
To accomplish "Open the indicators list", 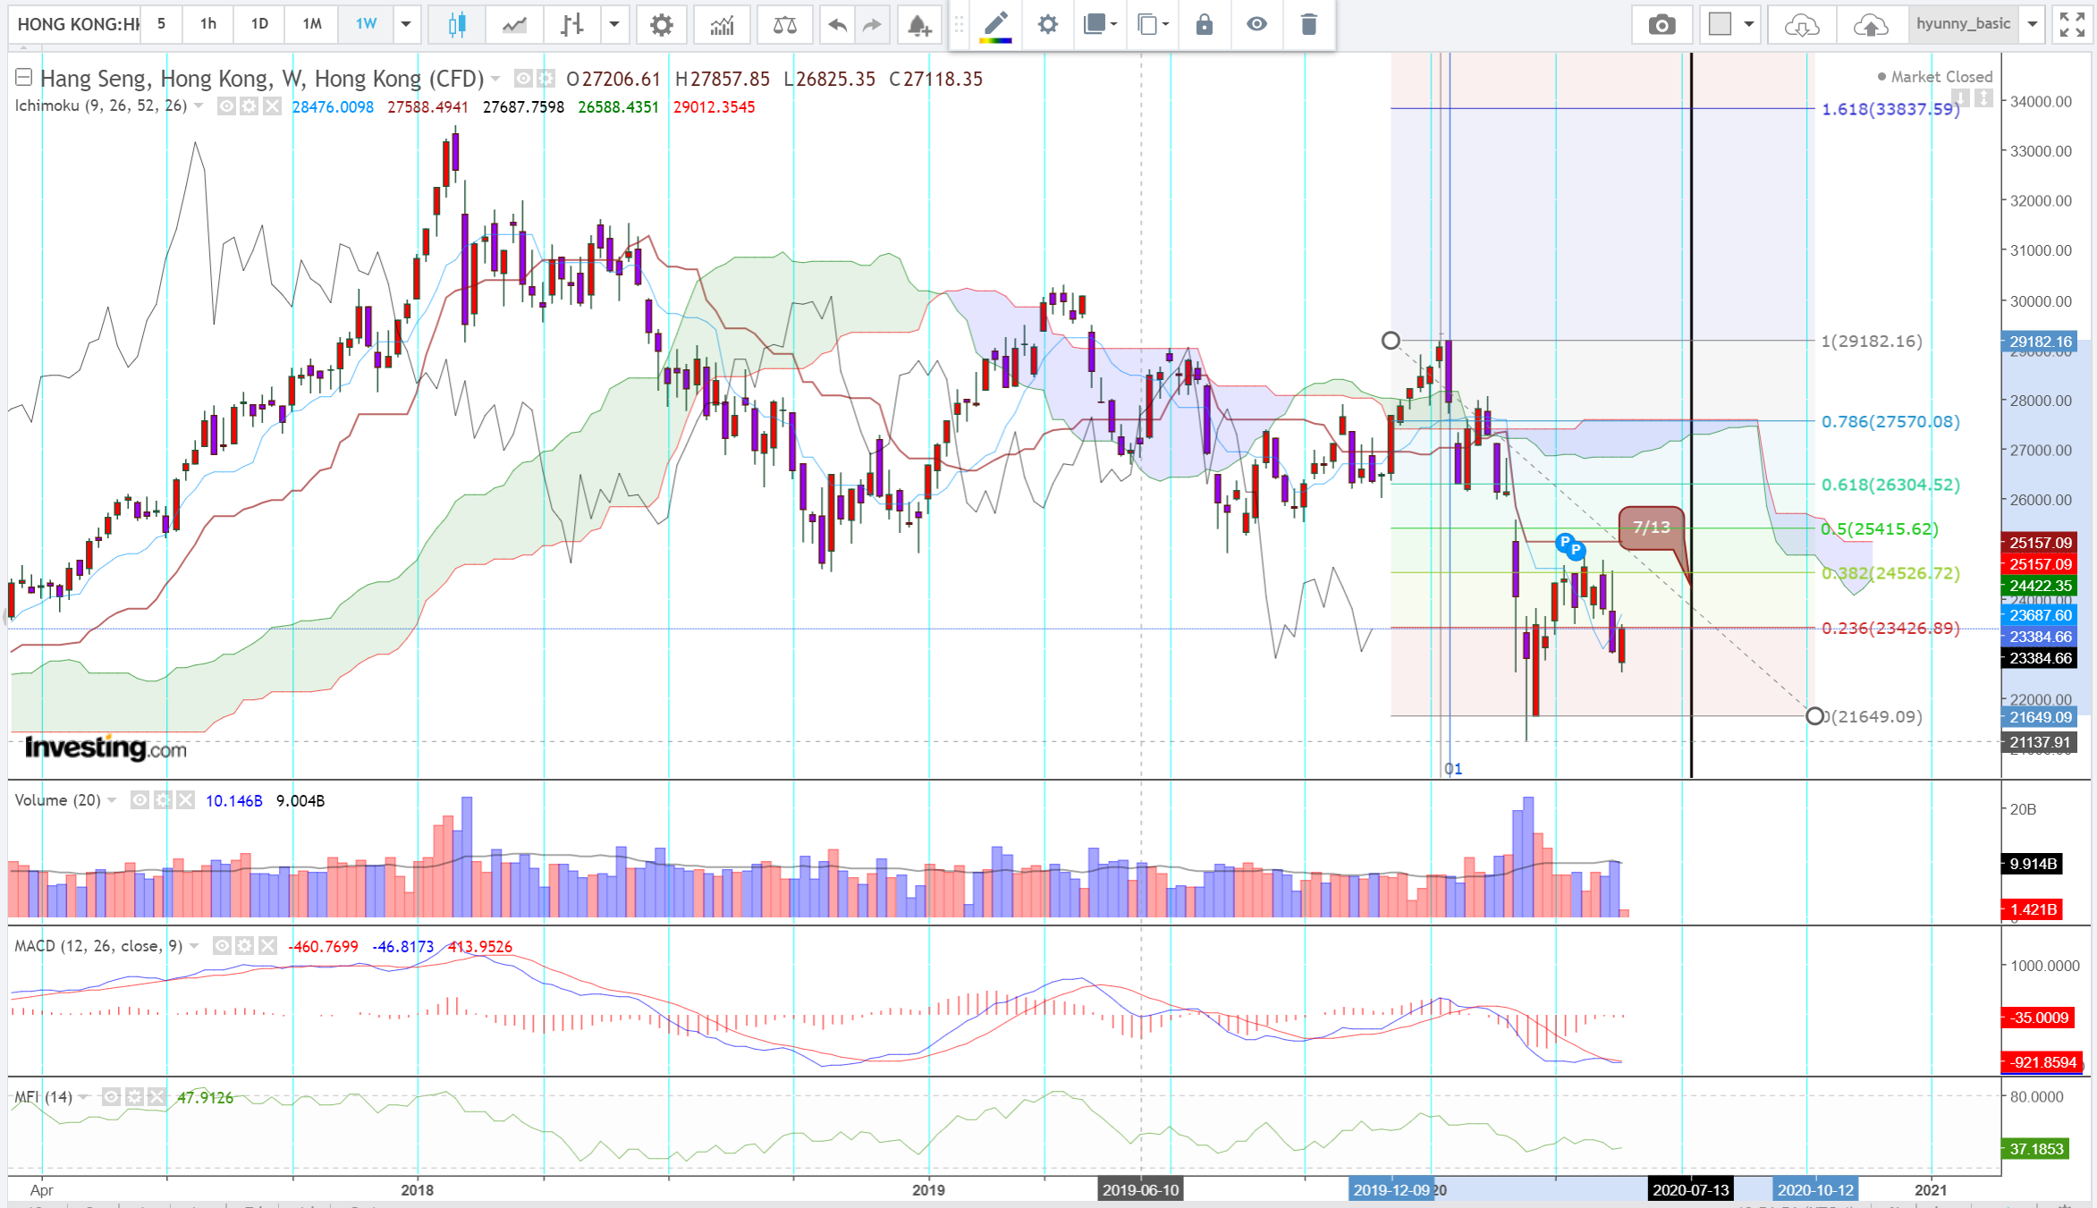I will [x=722, y=24].
